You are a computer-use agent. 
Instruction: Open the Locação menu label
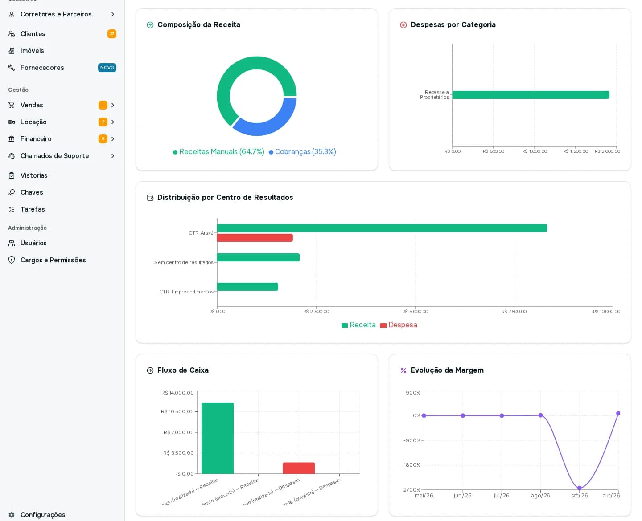click(33, 122)
